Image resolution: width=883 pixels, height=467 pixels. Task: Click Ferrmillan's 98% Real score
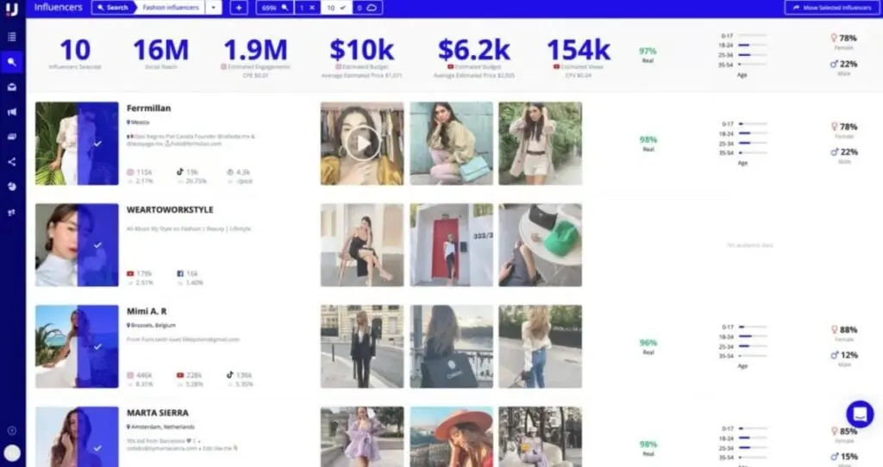(648, 140)
